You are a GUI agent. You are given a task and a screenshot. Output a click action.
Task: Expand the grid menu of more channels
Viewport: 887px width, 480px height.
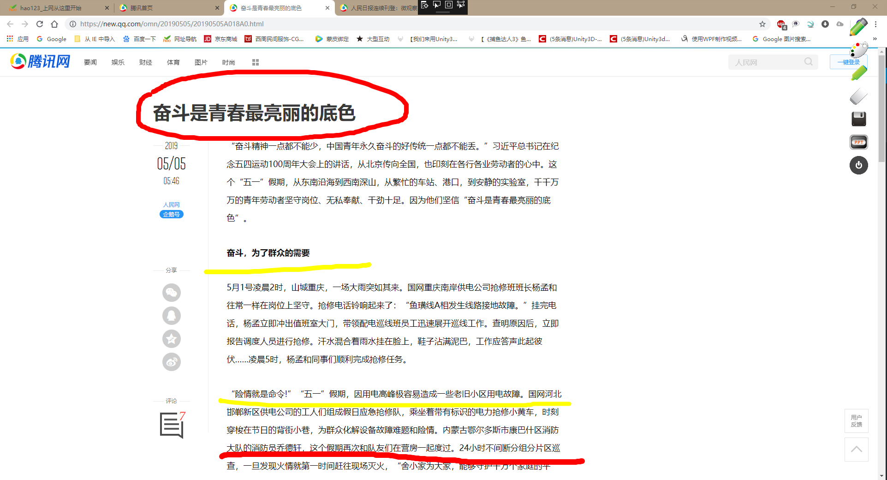[256, 62]
